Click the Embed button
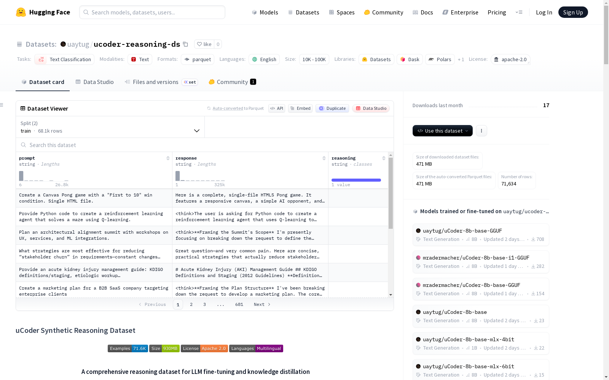This screenshot has height=380, width=609. tap(300, 108)
